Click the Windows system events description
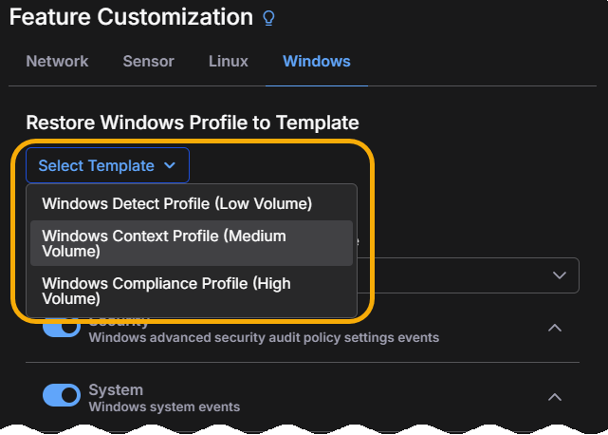The image size is (608, 435). [x=164, y=407]
